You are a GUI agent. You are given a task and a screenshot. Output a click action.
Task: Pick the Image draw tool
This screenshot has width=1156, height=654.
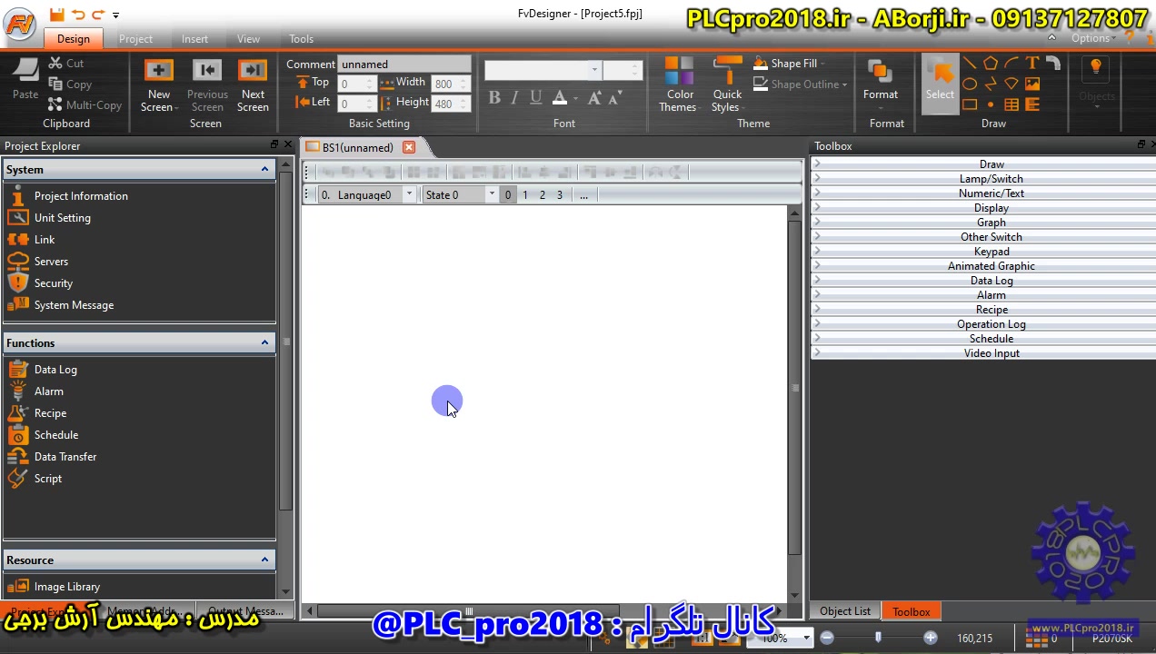(1032, 84)
